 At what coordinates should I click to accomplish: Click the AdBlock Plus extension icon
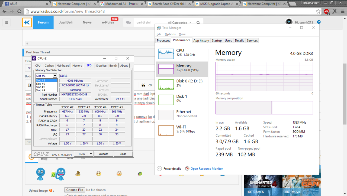tap(327, 11)
